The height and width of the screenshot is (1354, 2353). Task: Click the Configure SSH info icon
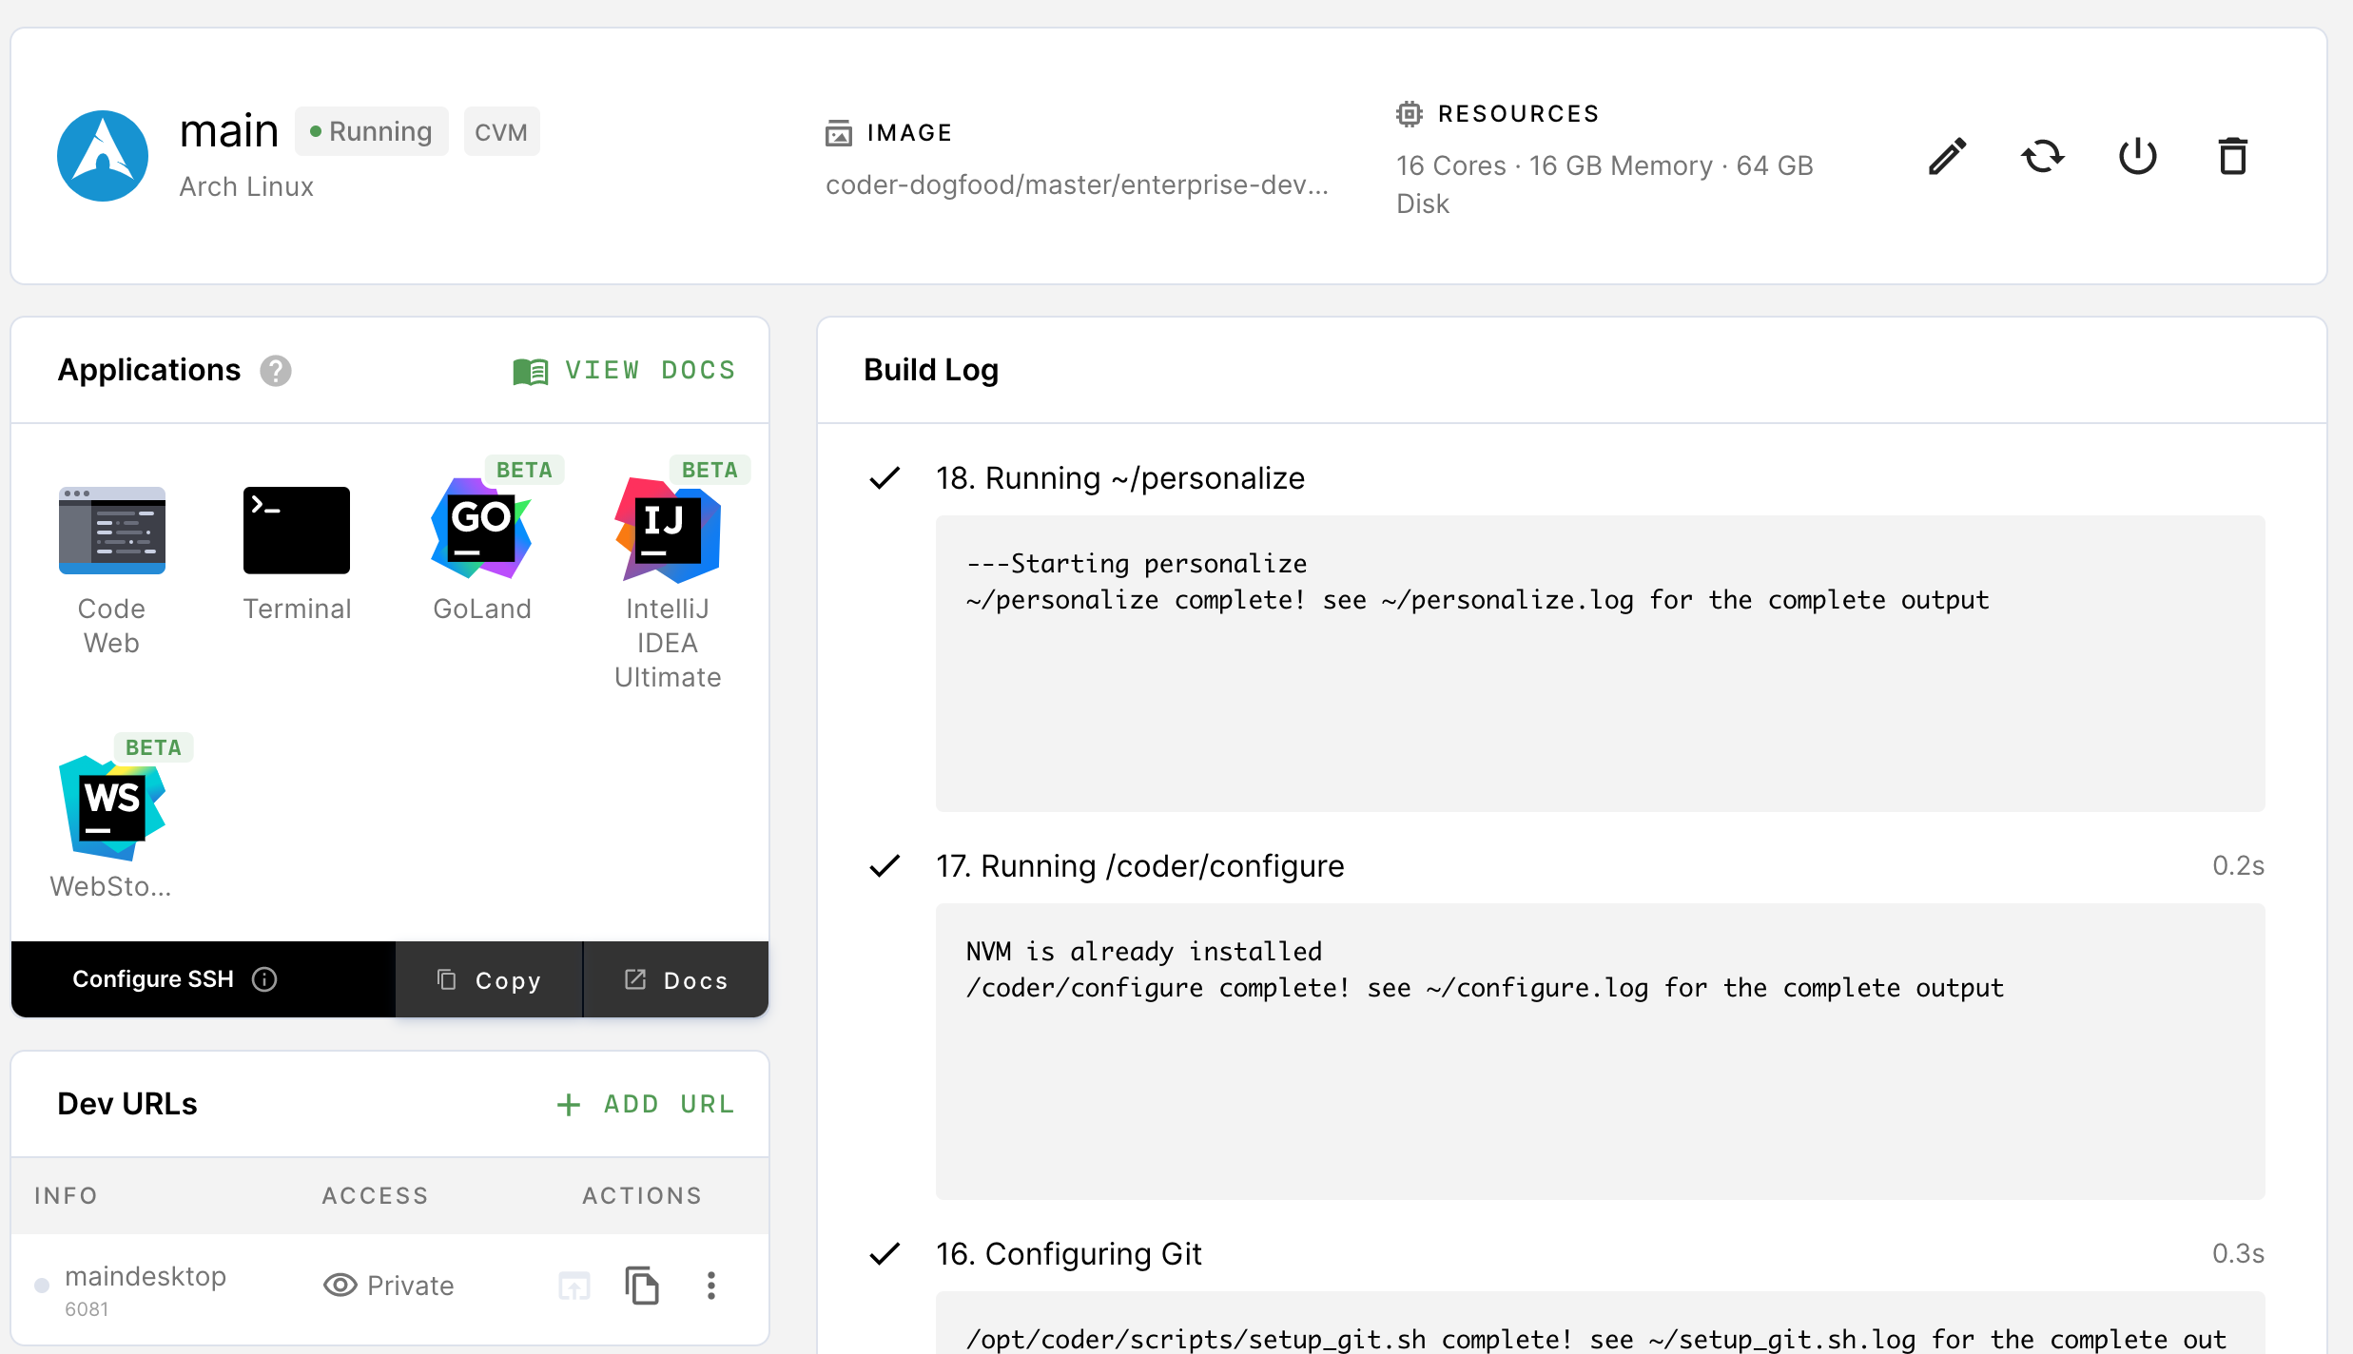[264, 979]
